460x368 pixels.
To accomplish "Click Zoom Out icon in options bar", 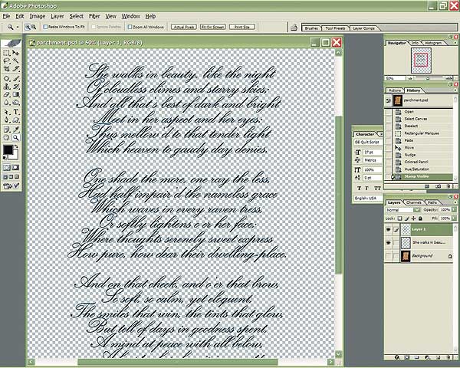I will 34,27.
